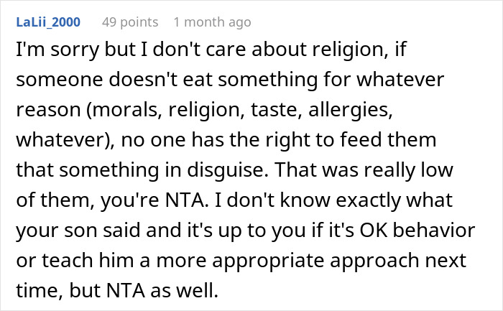Screen dimensions: 503x311
Task: Open the '1 month ago' comment permalink
Action: point(212,22)
